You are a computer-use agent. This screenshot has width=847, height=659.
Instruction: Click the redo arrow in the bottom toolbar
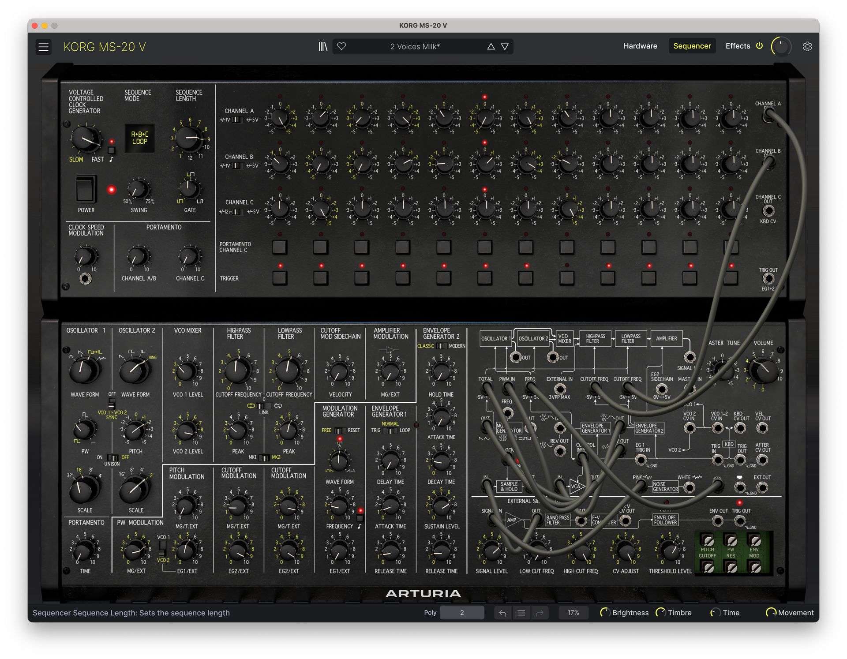(540, 613)
